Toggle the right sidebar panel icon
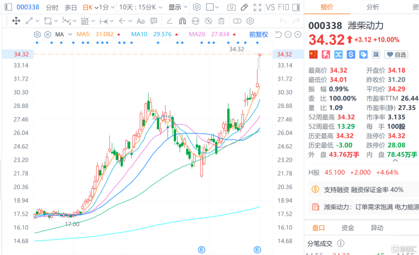419x255 pixels. click(296, 7)
